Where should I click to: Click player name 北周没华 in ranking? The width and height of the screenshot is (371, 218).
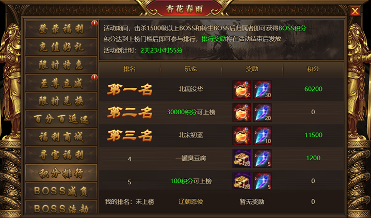pos(191,89)
